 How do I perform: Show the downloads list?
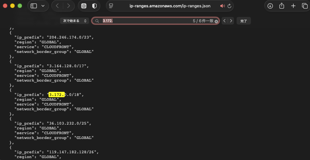tap(270, 6)
